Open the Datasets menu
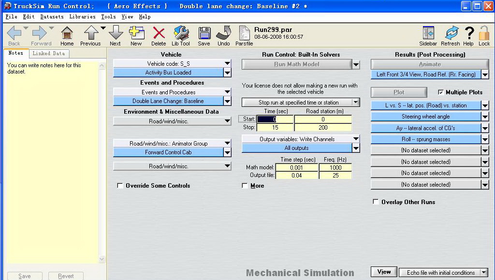Screen dimensions: 495x280 [x=52, y=17]
